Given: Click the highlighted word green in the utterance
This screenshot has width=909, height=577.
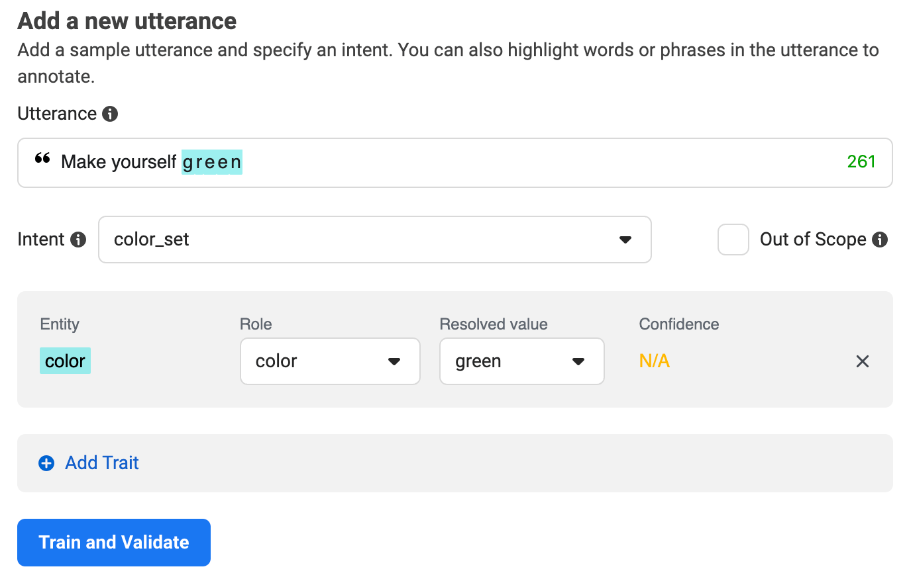Looking at the screenshot, I should pos(212,162).
